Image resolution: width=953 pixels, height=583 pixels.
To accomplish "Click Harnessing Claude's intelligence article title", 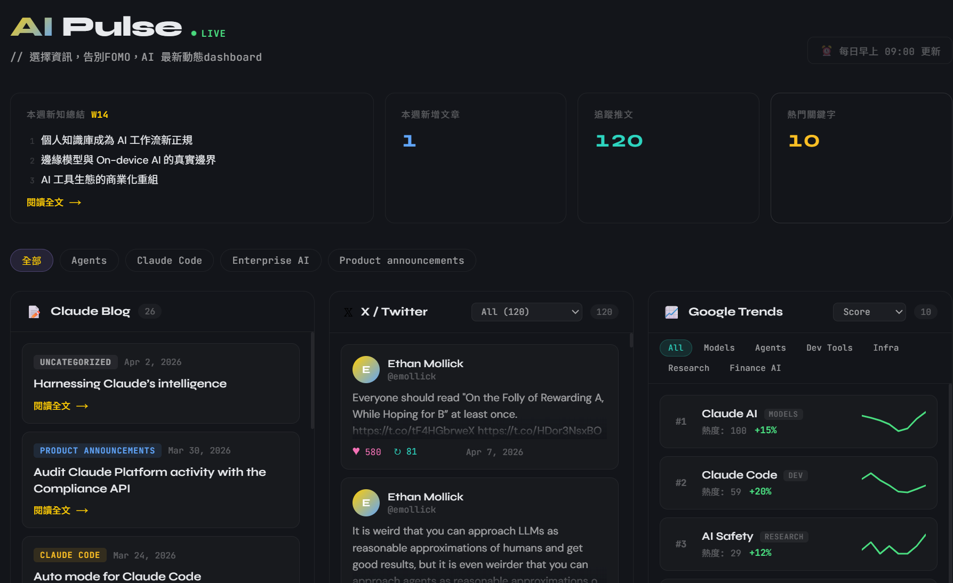I will [x=130, y=384].
